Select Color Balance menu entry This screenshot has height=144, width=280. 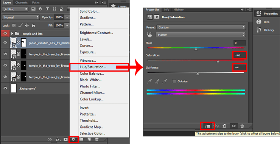pos(92,74)
